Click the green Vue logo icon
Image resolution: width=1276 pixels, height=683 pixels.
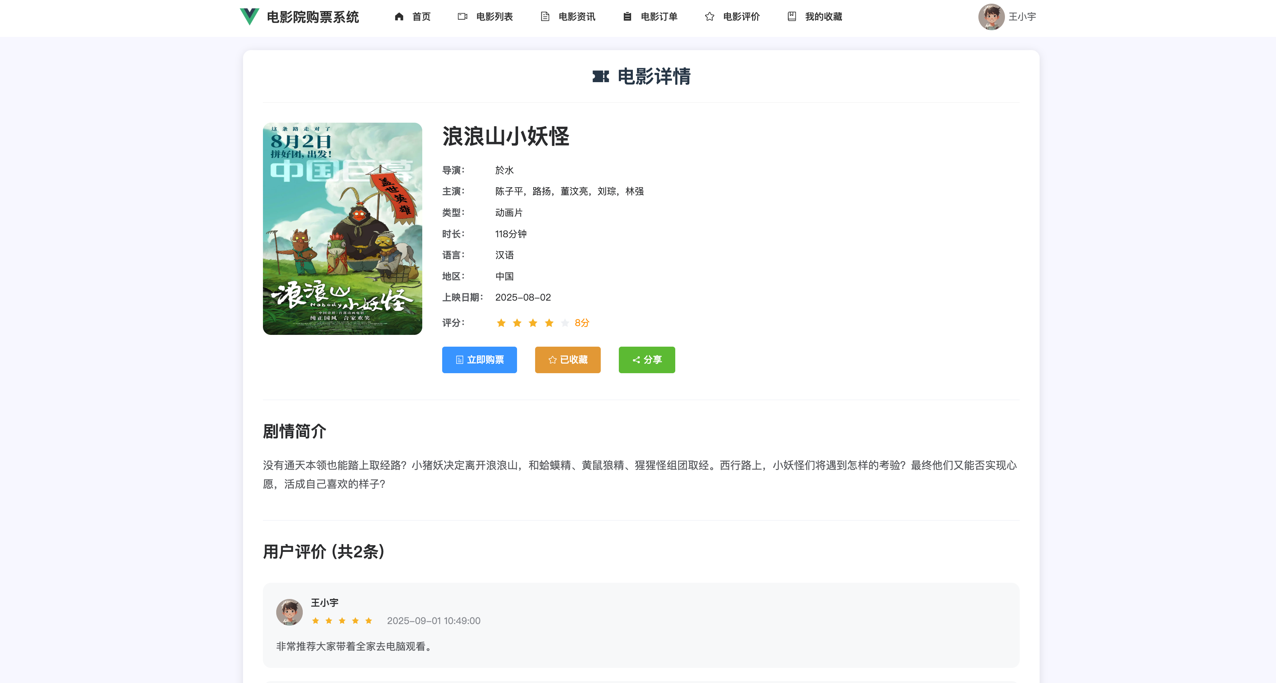(249, 16)
